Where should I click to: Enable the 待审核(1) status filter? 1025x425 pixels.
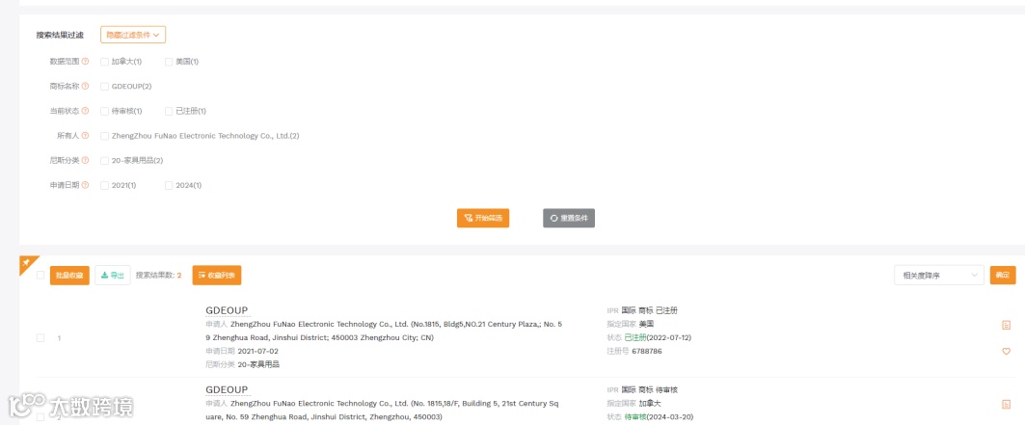coord(104,111)
